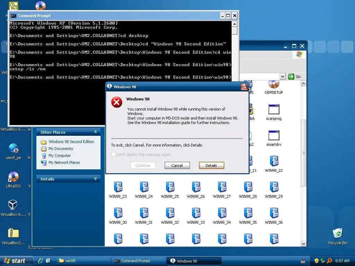This screenshot has width=355, height=266.
Task: Launch Internet Explorer from quick launch
Action: coord(41,261)
